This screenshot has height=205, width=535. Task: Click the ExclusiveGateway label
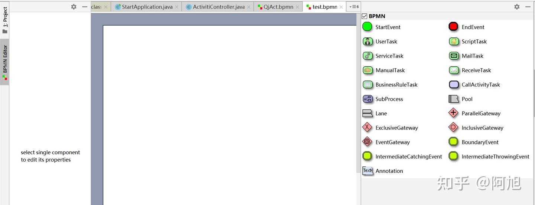[397, 128]
